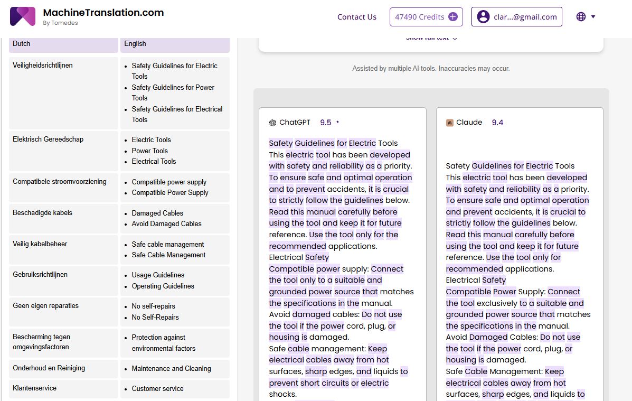Click the ChatGPT logo icon
632x401 pixels.
pos(272,123)
